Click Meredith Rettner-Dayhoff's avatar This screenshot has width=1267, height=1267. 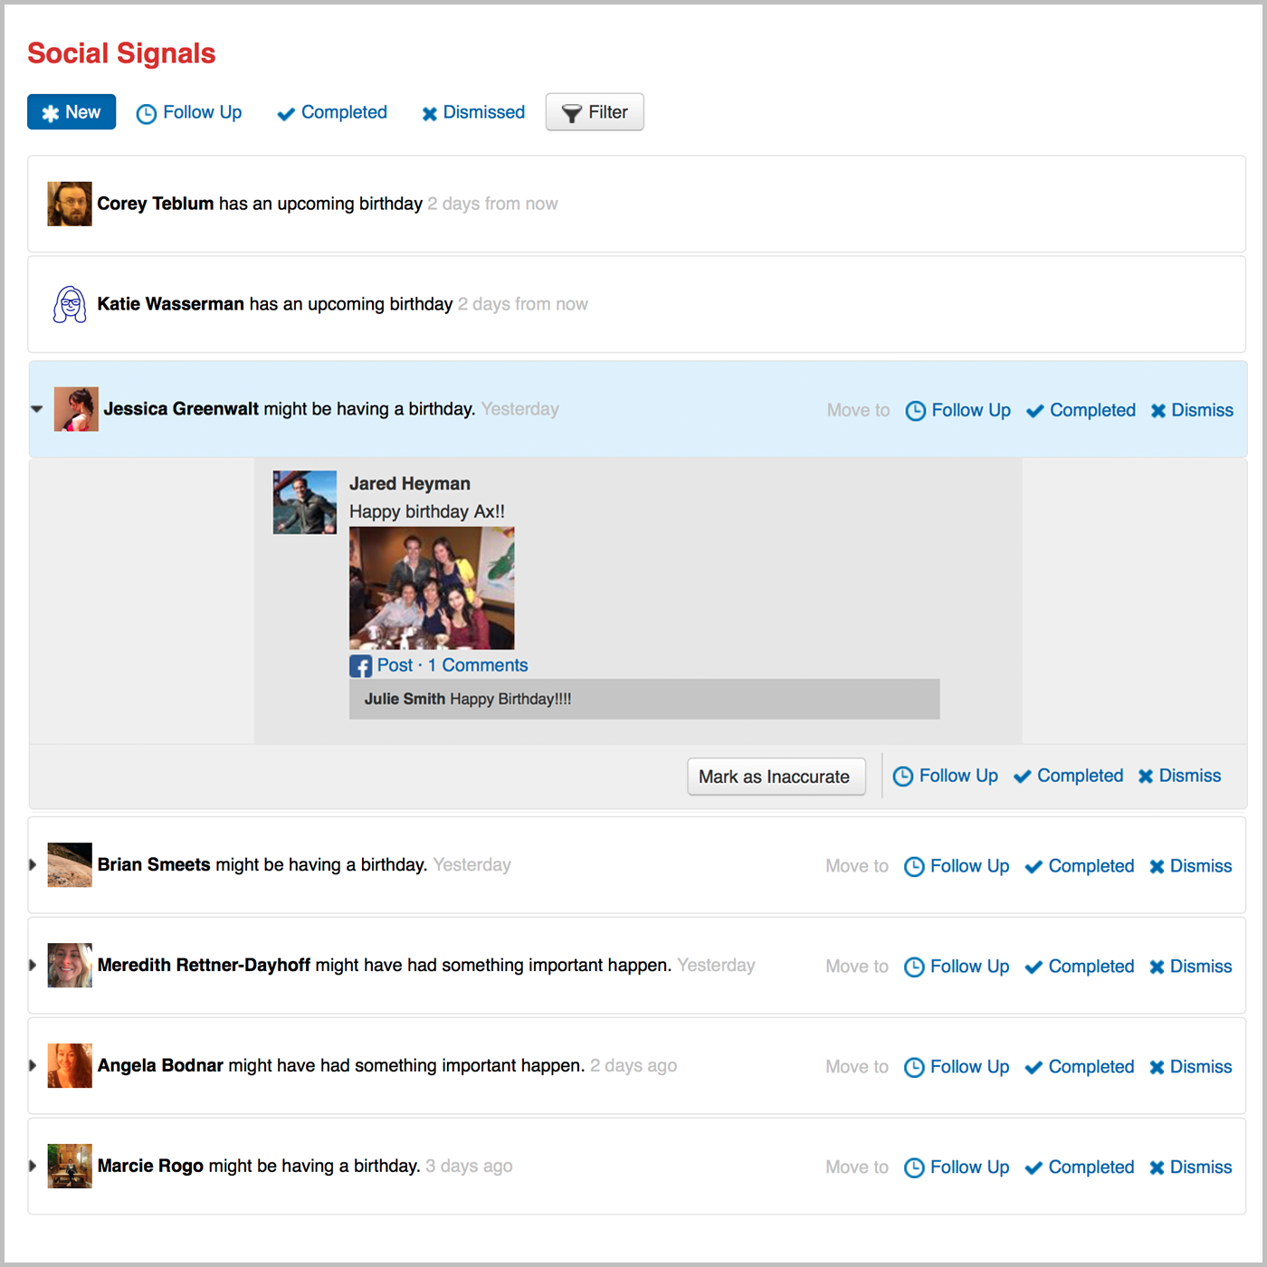point(70,965)
